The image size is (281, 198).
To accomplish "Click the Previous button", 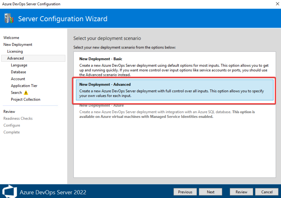I will pos(185,192).
